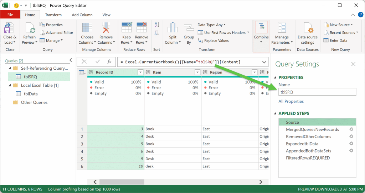Click the Group By icon

[x=189, y=28]
